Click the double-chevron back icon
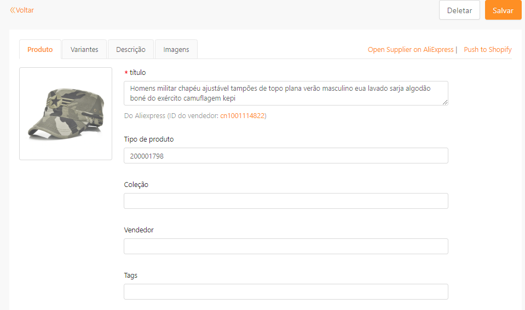The image size is (525, 310). (13, 10)
